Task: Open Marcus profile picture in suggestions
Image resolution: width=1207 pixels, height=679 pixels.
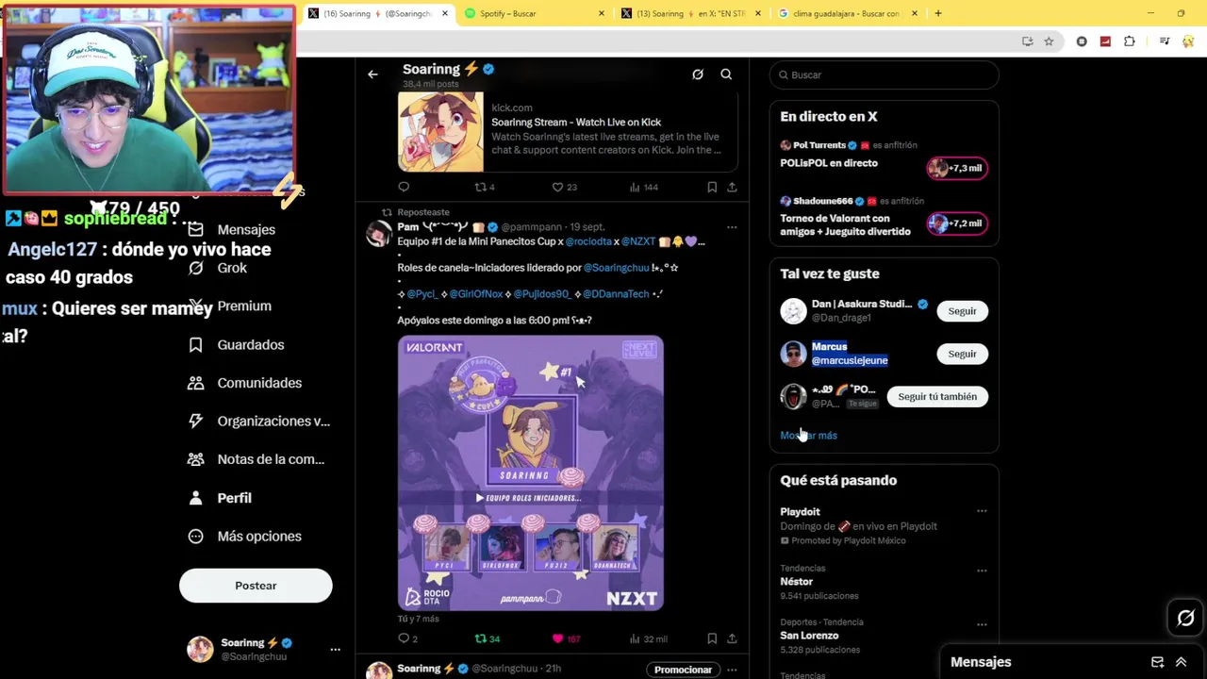Action: click(x=793, y=354)
